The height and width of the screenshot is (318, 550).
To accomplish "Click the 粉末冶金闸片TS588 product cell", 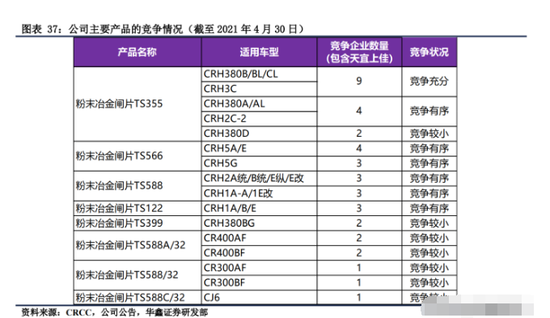I will tap(137, 185).
